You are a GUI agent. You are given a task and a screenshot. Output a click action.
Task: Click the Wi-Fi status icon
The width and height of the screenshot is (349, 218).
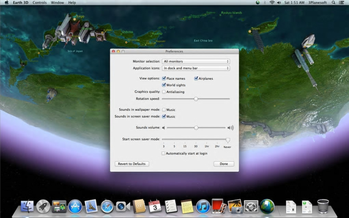pos(272,2)
